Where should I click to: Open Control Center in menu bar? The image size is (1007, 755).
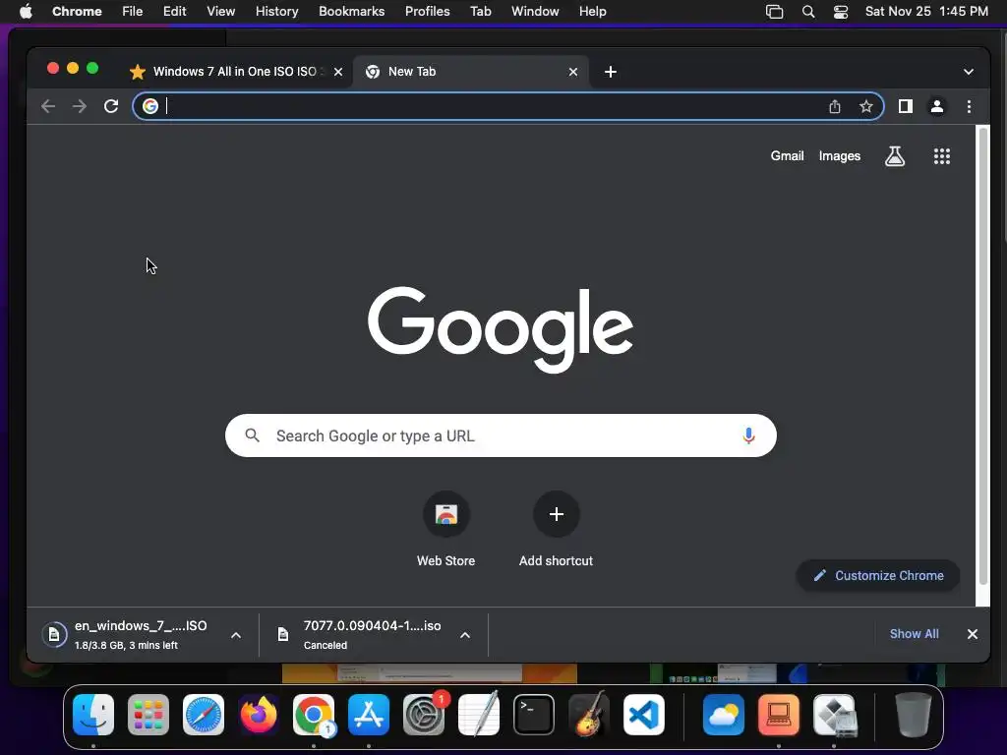841,12
